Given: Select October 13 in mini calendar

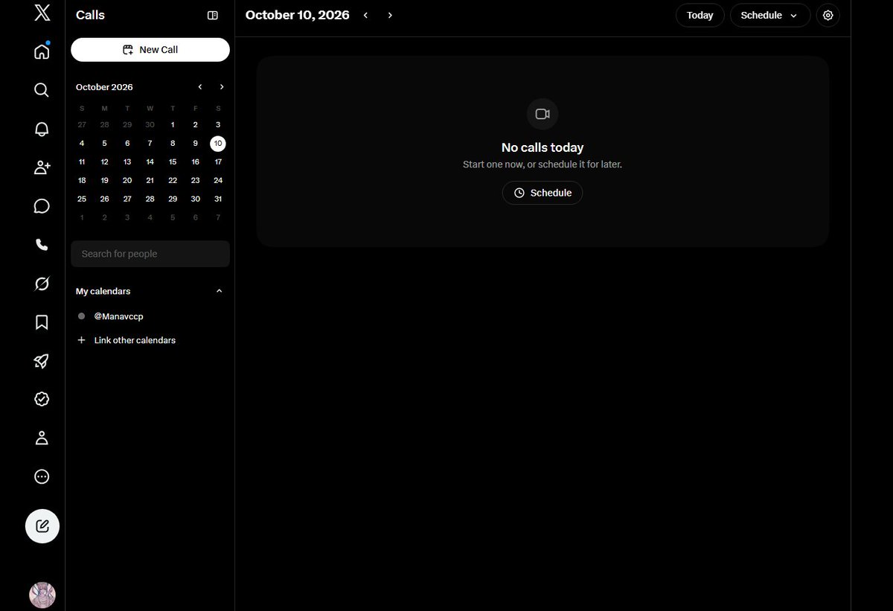Looking at the screenshot, I should pos(127,161).
